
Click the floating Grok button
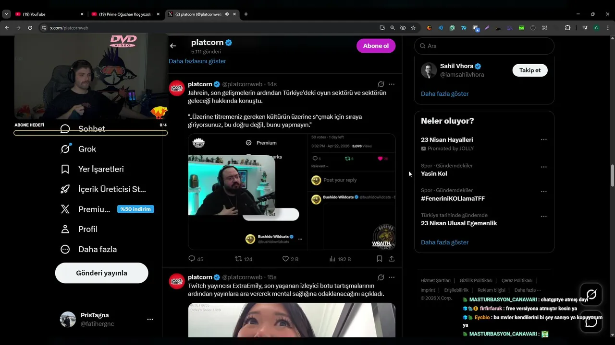pyautogui.click(x=591, y=294)
